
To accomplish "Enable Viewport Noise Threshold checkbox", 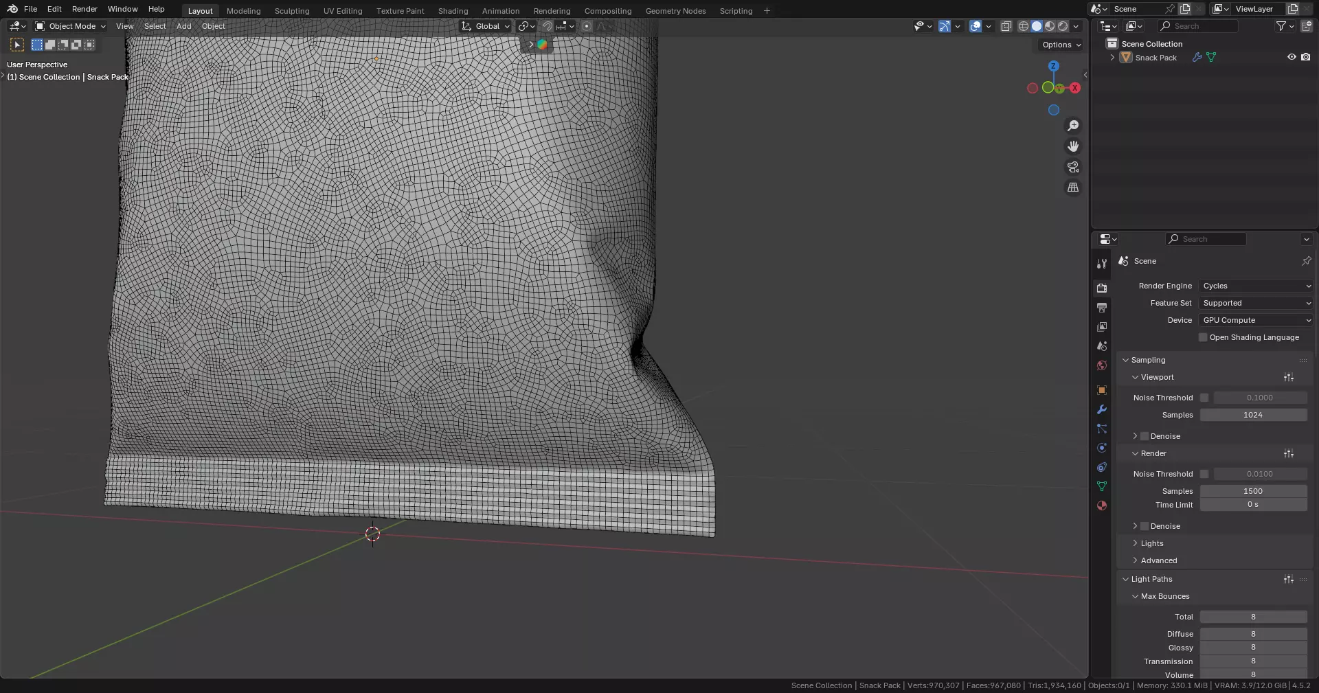I will [1204, 398].
